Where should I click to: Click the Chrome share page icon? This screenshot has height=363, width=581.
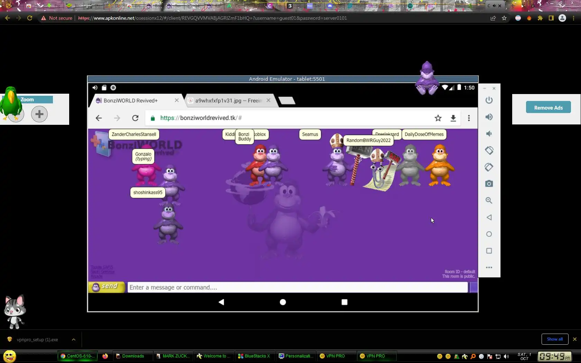pos(493,18)
